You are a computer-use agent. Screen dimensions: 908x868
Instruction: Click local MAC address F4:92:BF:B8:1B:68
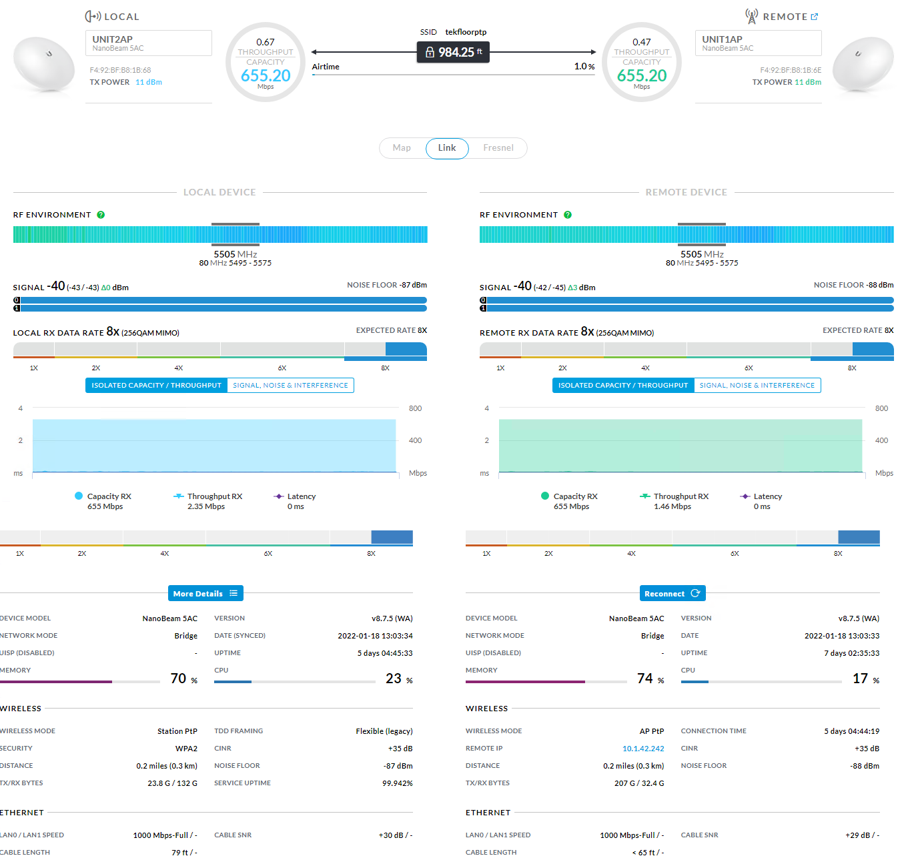120,70
